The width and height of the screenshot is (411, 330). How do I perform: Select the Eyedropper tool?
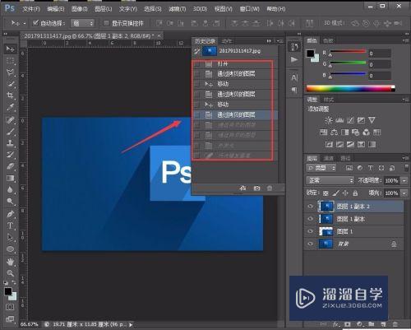(x=10, y=107)
